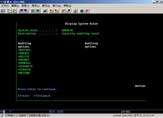Click the F12=Cancel function key label
The image size is (163, 118).
[x=42, y=96]
